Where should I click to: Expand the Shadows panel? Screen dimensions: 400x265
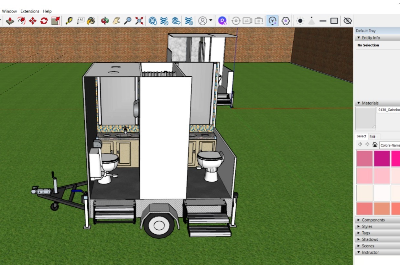coord(370,239)
